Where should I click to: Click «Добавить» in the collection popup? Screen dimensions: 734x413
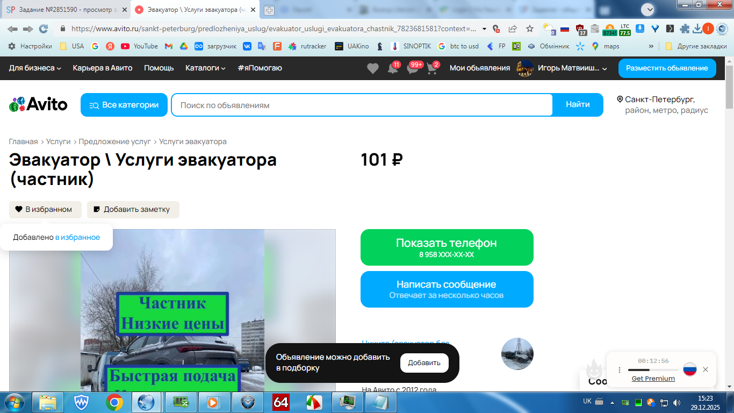click(424, 363)
